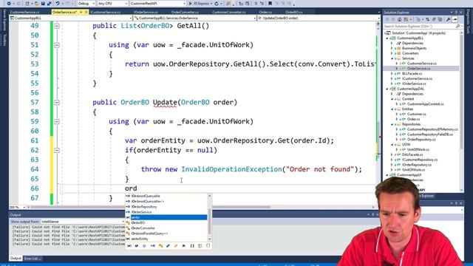Open the Update(OrderBO order) member dropdown
This screenshot has width=473, height=266.
pos(319,18)
